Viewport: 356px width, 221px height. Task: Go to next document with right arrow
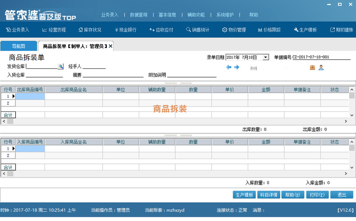click(x=237, y=67)
